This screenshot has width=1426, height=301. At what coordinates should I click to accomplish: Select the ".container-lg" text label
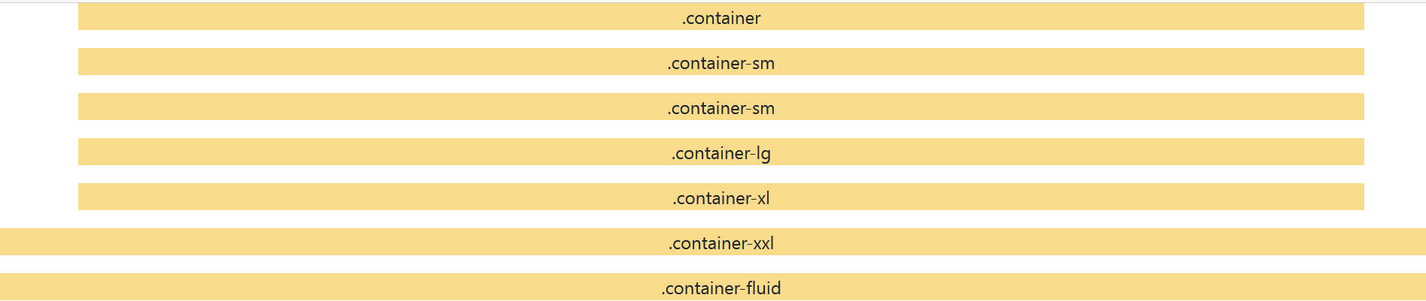click(721, 153)
